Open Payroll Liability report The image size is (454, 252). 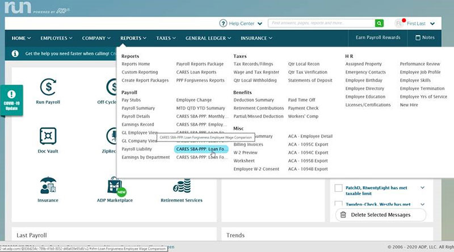[137, 149]
